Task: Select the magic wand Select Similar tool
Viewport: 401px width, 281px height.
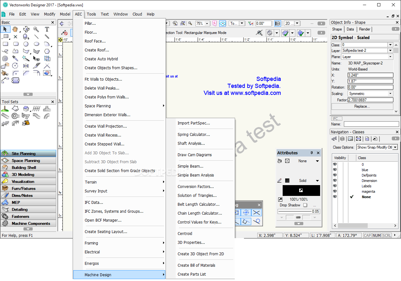Action: click(x=26, y=58)
